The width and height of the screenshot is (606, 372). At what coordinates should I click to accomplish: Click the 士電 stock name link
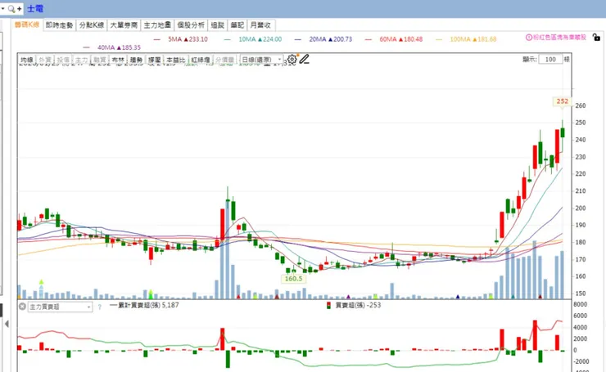[x=35, y=8]
